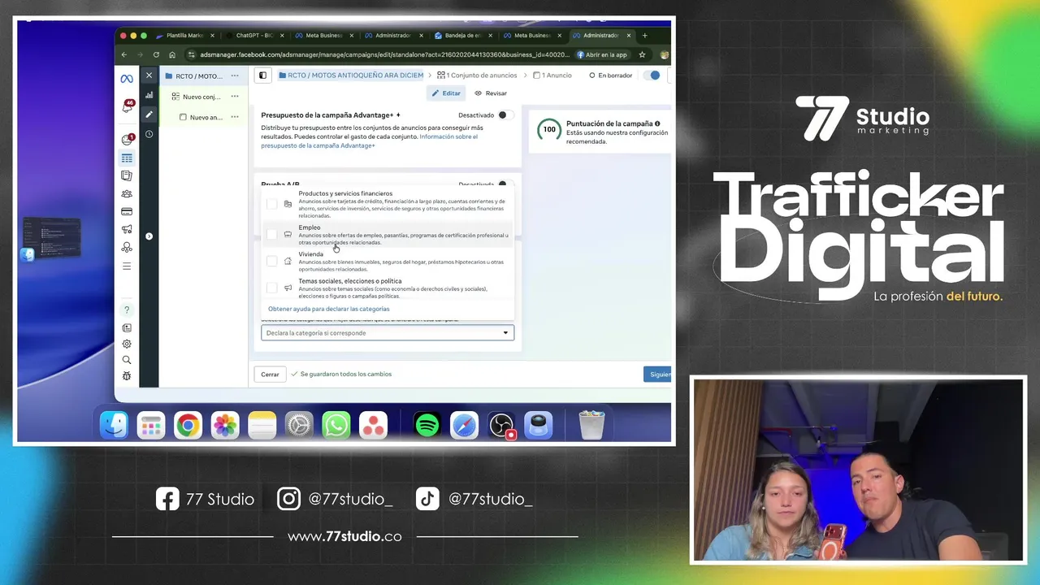Click the campaign score 100 gauge
Screen dimensions: 1040x585
tap(549, 129)
